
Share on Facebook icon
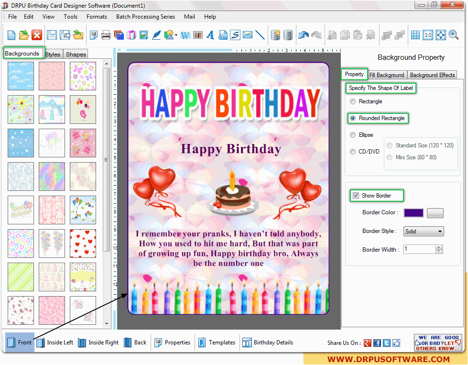(377, 343)
